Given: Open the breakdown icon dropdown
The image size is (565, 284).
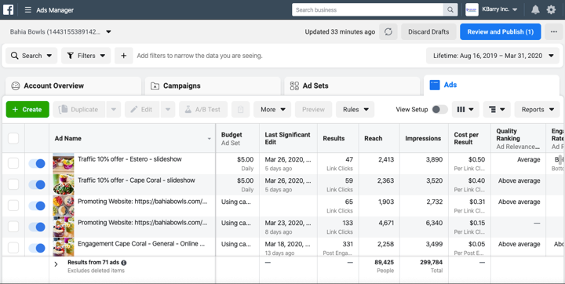Looking at the screenshot, I should (x=497, y=110).
